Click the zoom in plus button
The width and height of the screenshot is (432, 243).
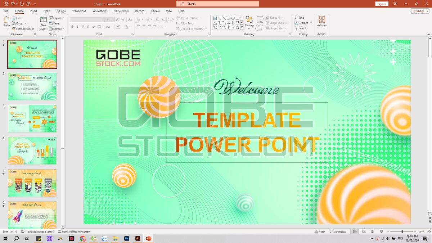click(x=414, y=231)
